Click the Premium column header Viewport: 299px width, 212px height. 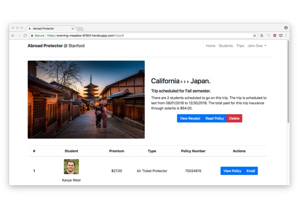click(x=117, y=151)
